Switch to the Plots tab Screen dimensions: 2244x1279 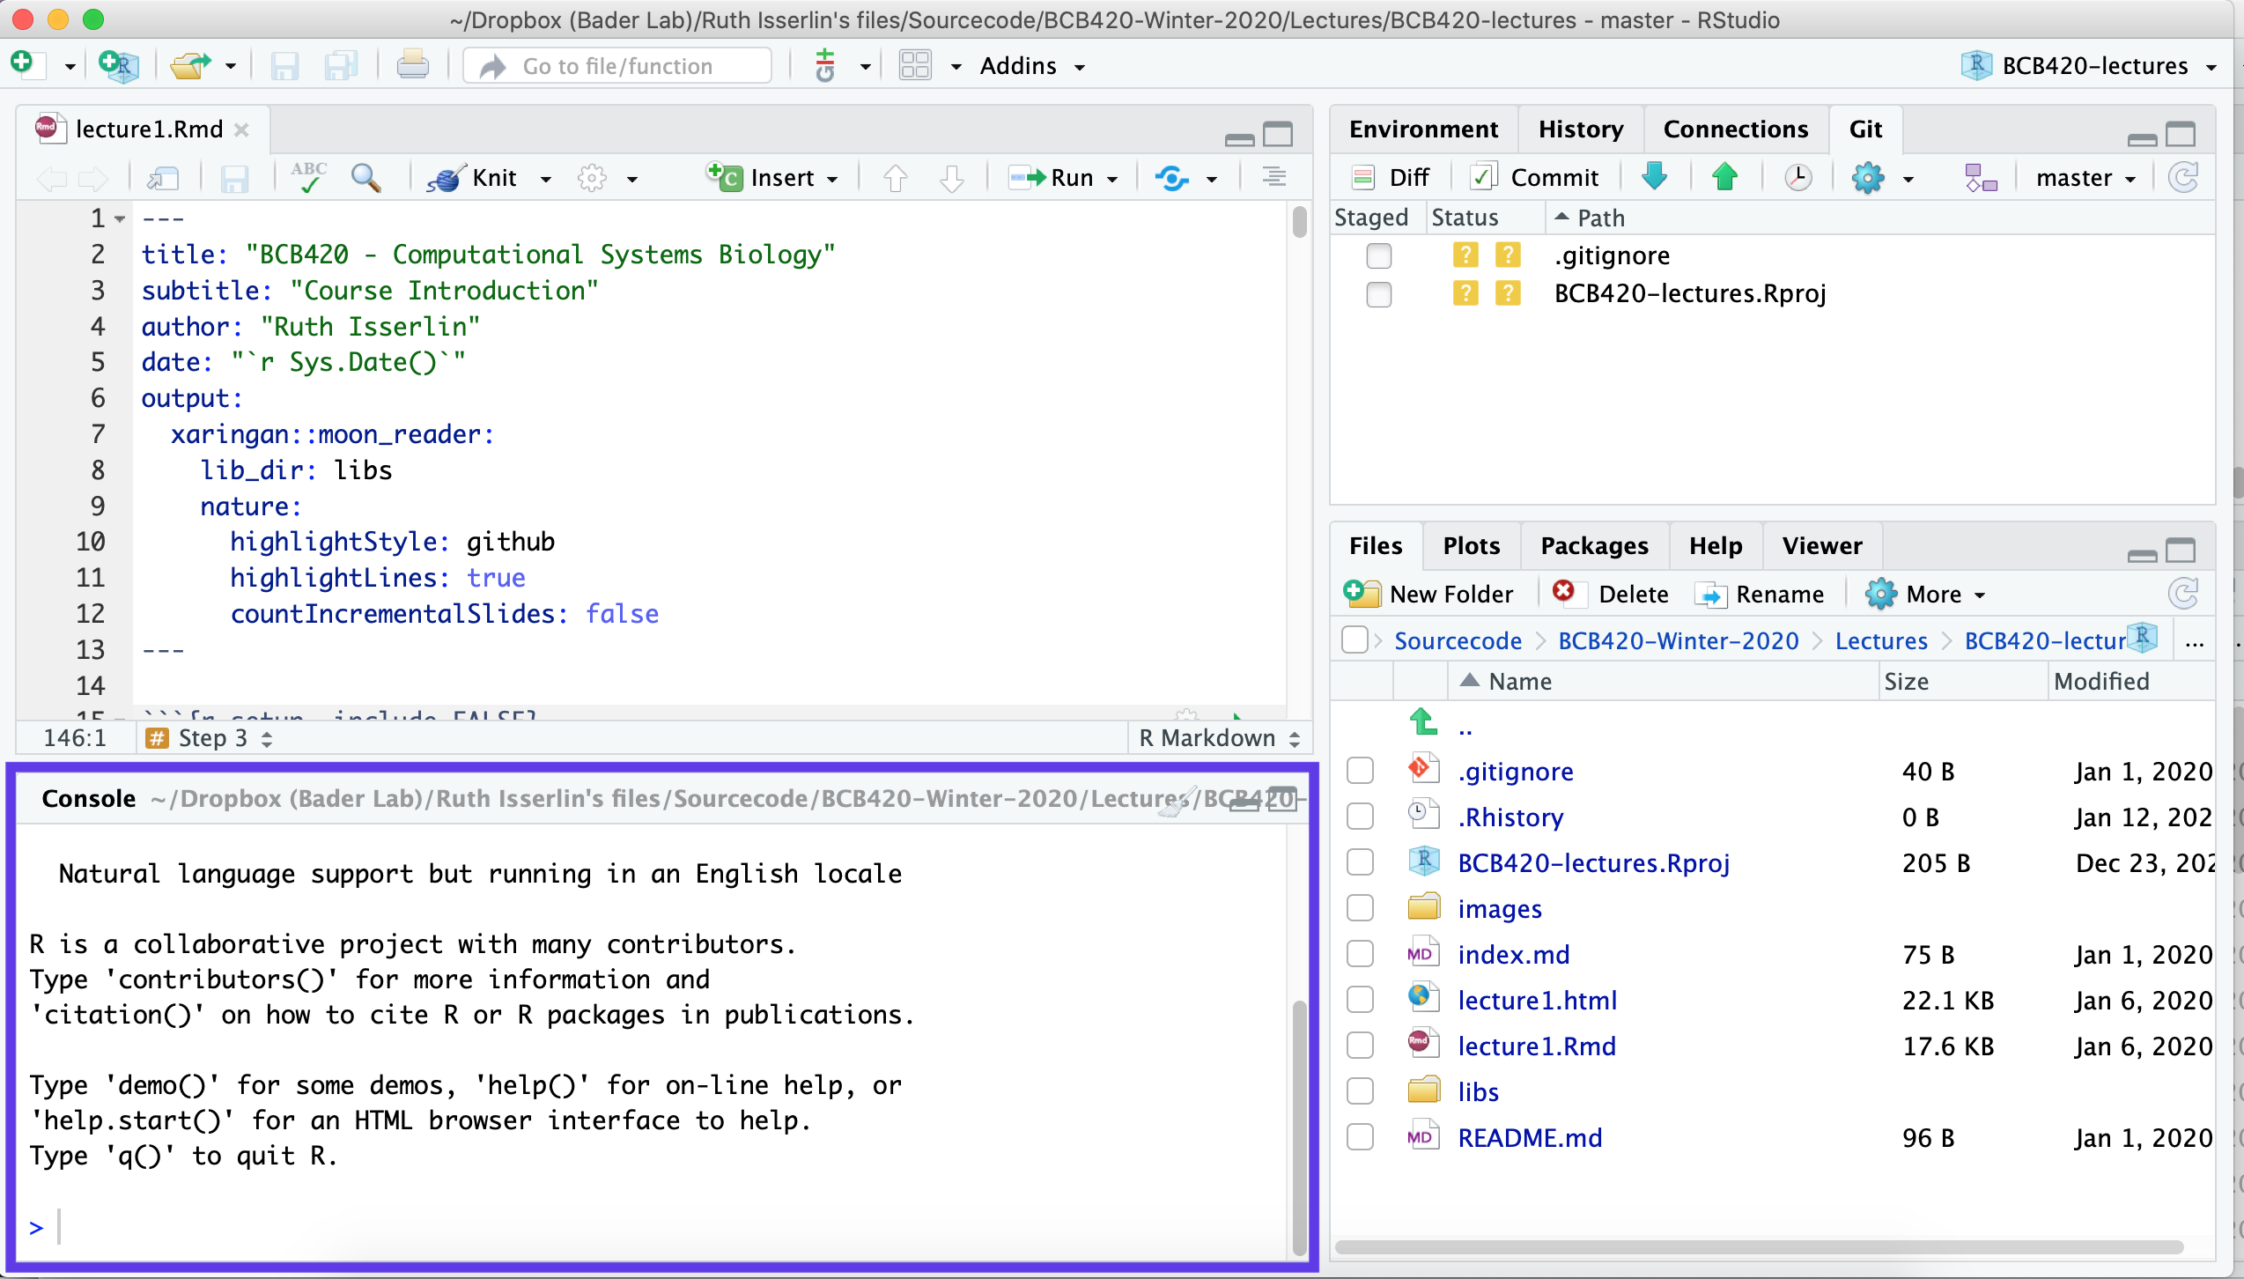pos(1471,546)
